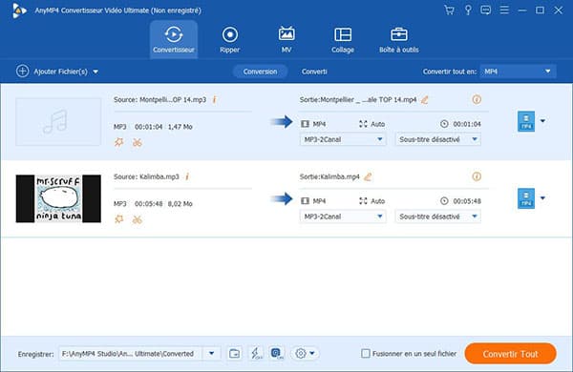The image size is (573, 372).
Task: Show source info for Montpellier mp3
Action: click(215, 99)
